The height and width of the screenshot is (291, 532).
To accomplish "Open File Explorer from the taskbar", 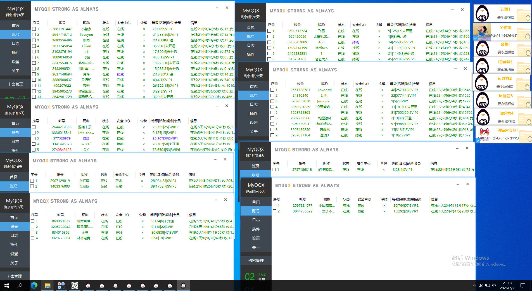I will [47, 285].
